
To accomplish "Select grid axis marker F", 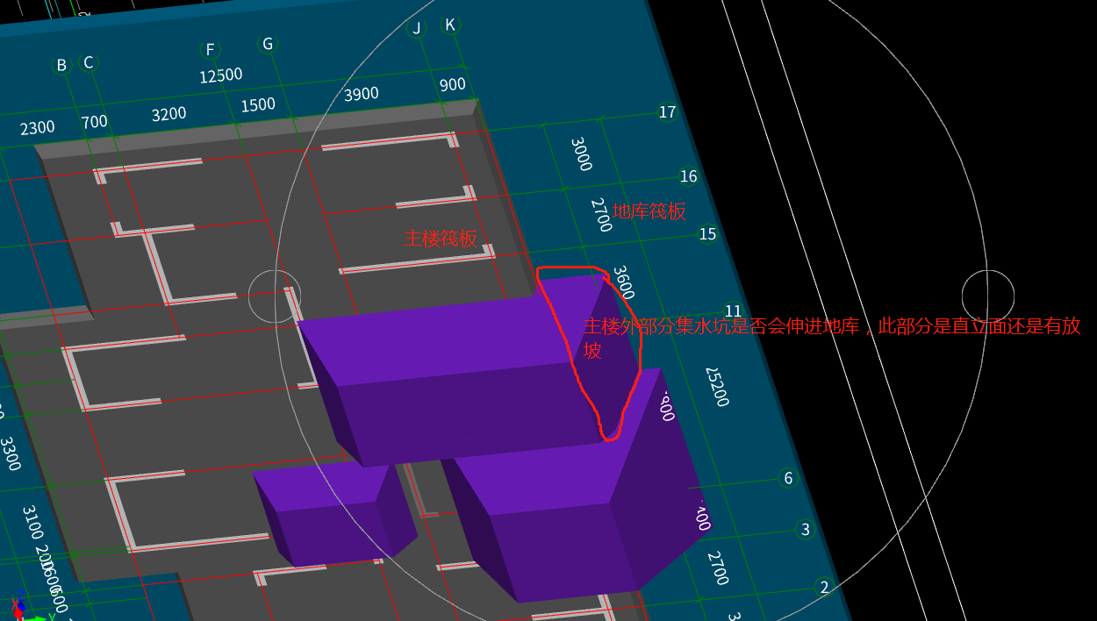I will click(x=210, y=49).
